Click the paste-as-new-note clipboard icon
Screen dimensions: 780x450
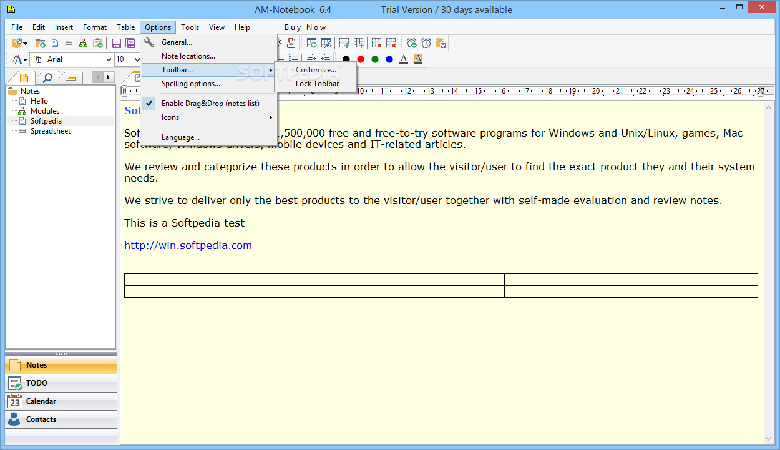tap(98, 43)
